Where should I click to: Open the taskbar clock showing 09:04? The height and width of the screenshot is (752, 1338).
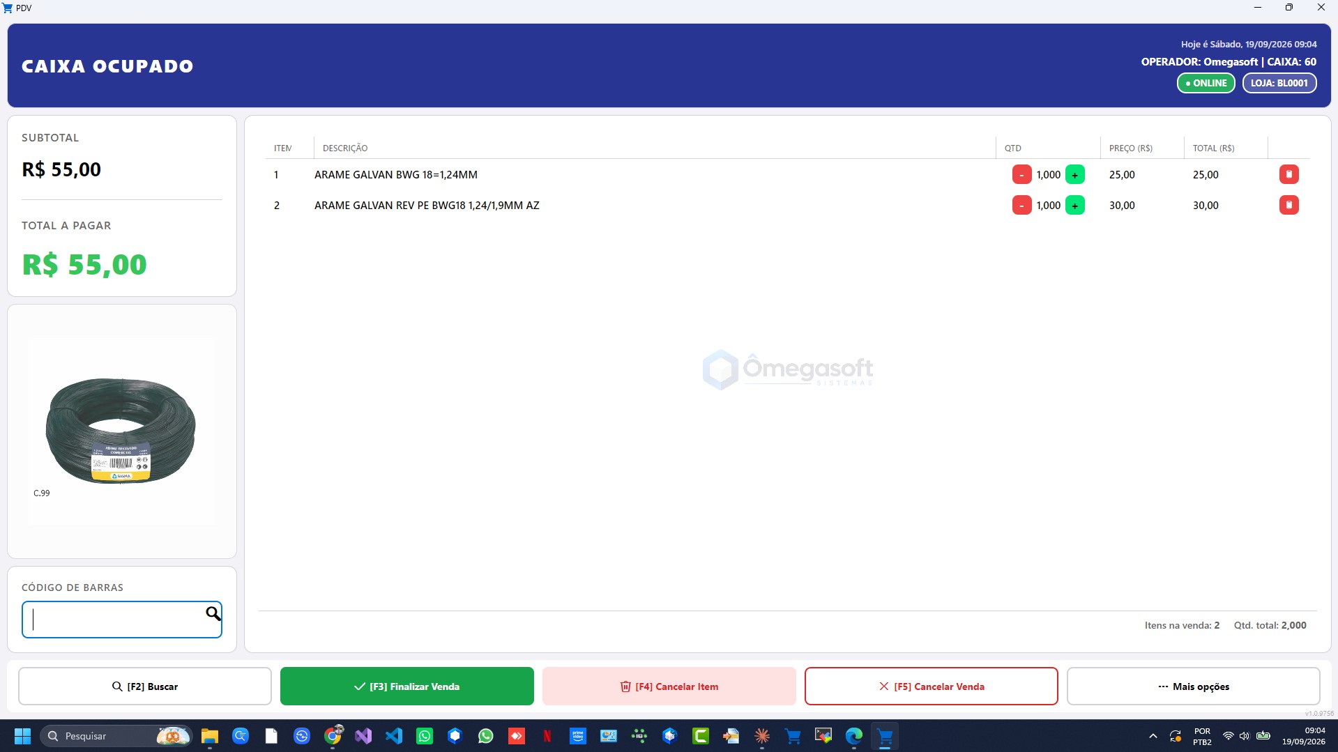click(x=1303, y=736)
